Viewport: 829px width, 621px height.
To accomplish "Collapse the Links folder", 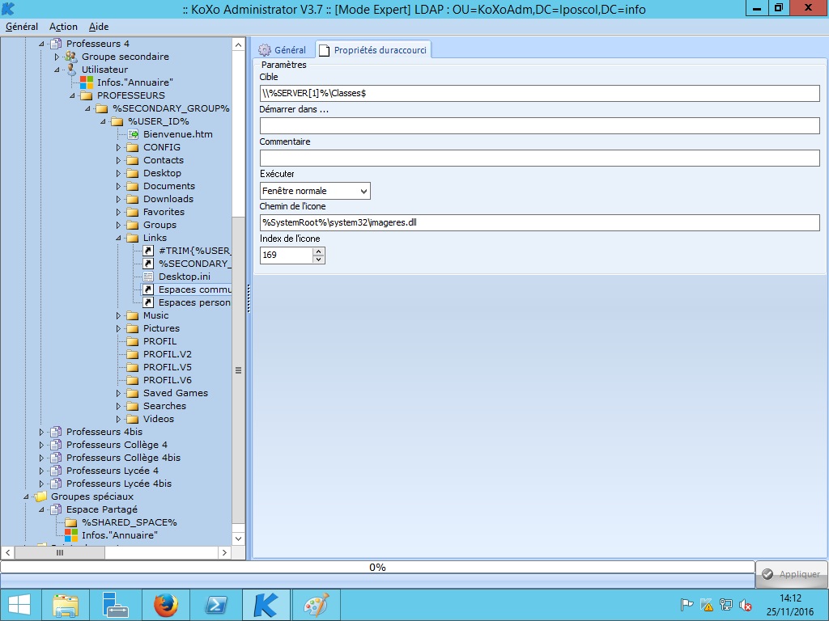I will (119, 239).
